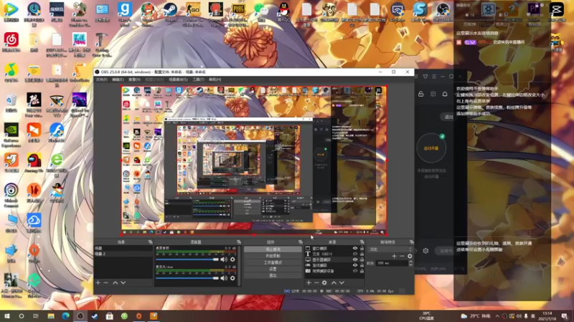This screenshot has height=322, width=574.
Task: Toggle visibility of 文本 (GDI+) source
Action: 354,254
